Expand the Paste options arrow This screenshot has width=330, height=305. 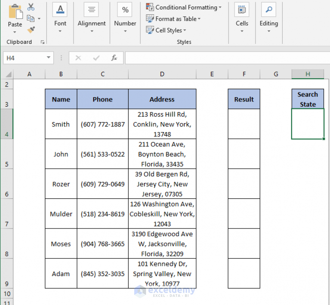pyautogui.click(x=15, y=32)
